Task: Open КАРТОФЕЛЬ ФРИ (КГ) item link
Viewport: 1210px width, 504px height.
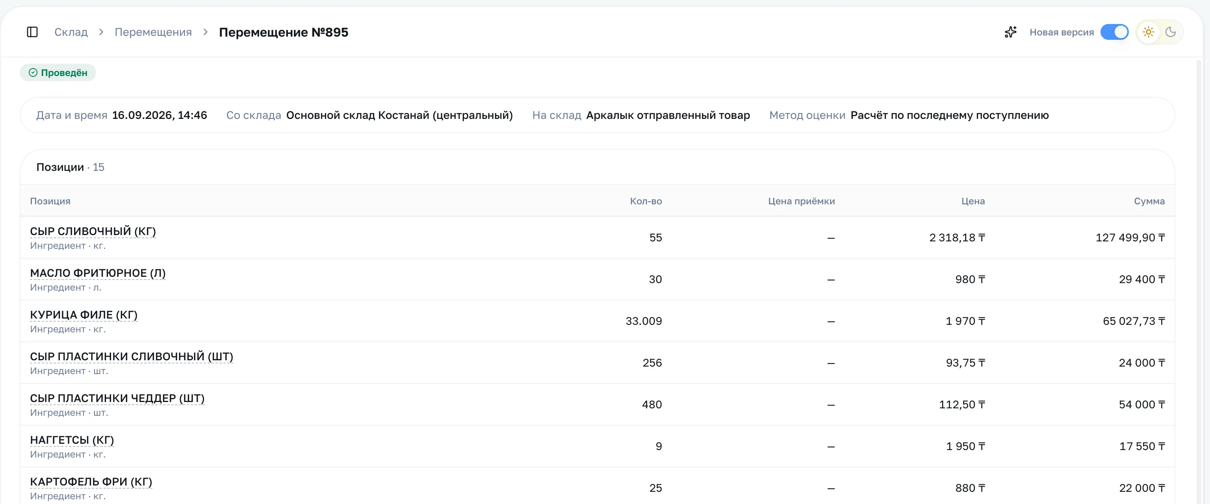Action: (91, 482)
